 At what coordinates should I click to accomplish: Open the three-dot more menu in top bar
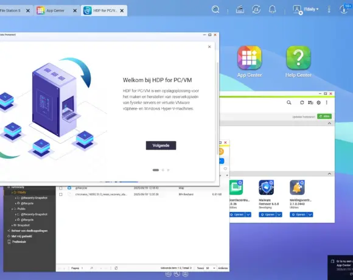point(329,9)
